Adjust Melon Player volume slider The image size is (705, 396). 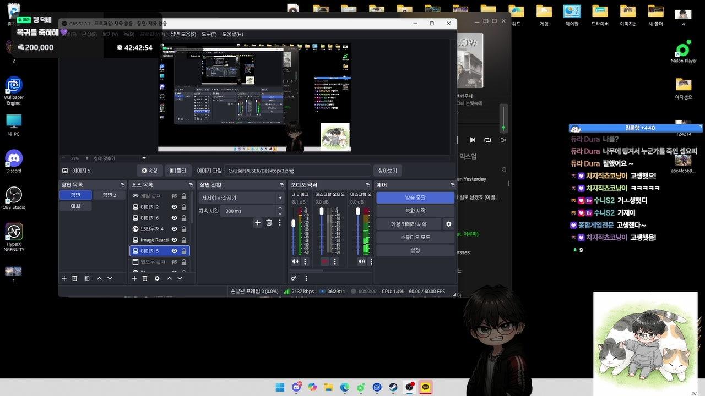(x=503, y=120)
